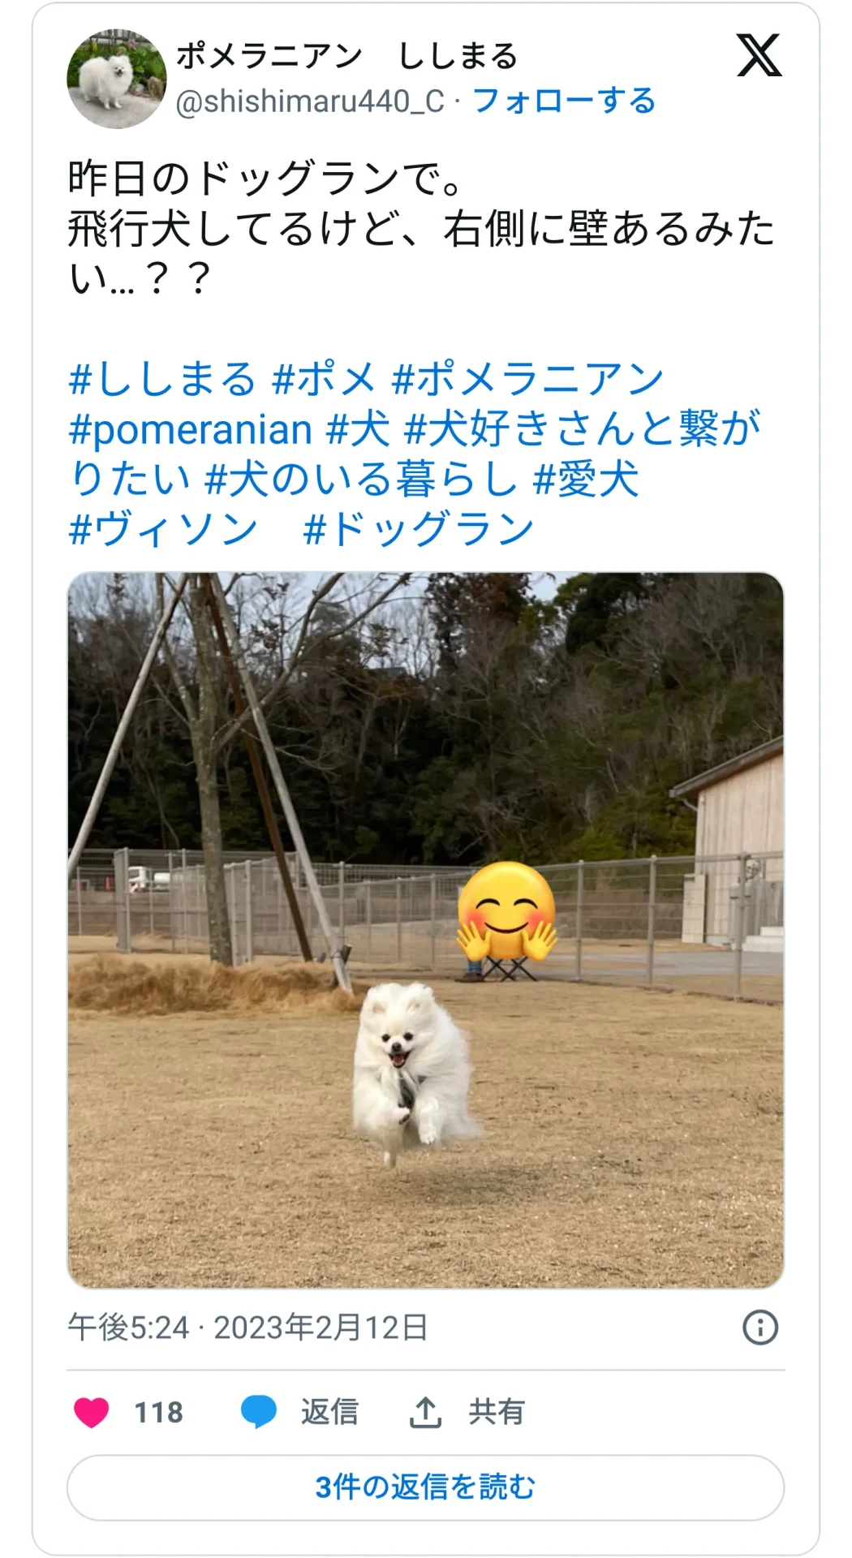Open the #犬のいる暮らし hashtag
The image size is (852, 1558).
[x=361, y=479]
